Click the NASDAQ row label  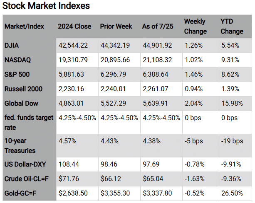point(17,60)
